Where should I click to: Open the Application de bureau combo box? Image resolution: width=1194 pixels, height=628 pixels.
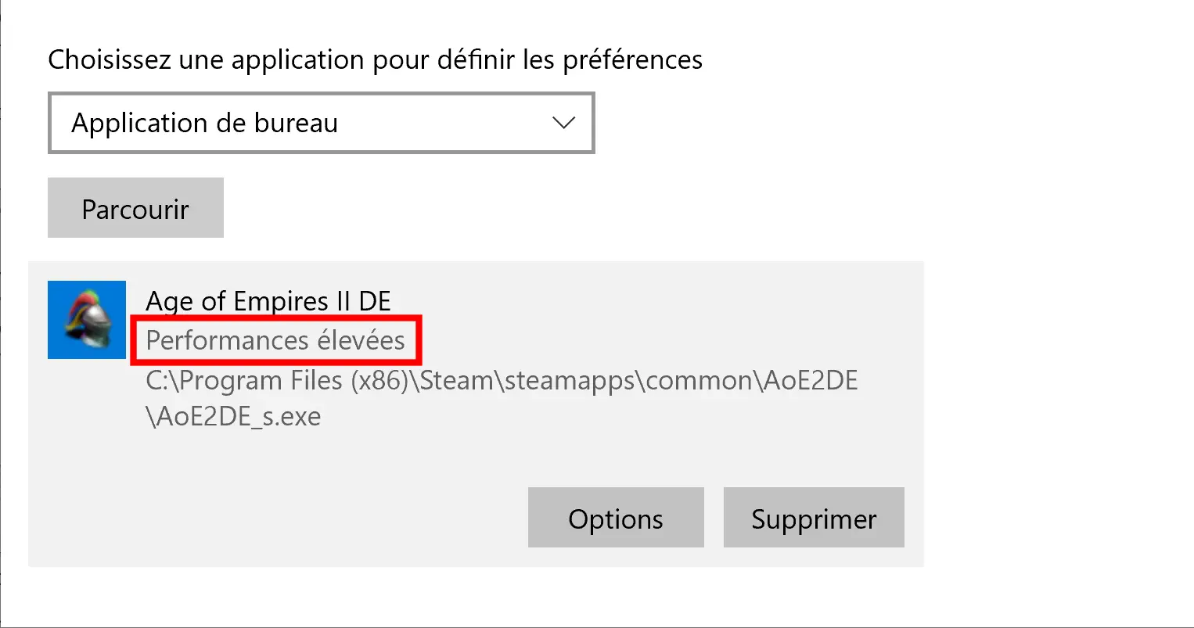click(x=321, y=123)
